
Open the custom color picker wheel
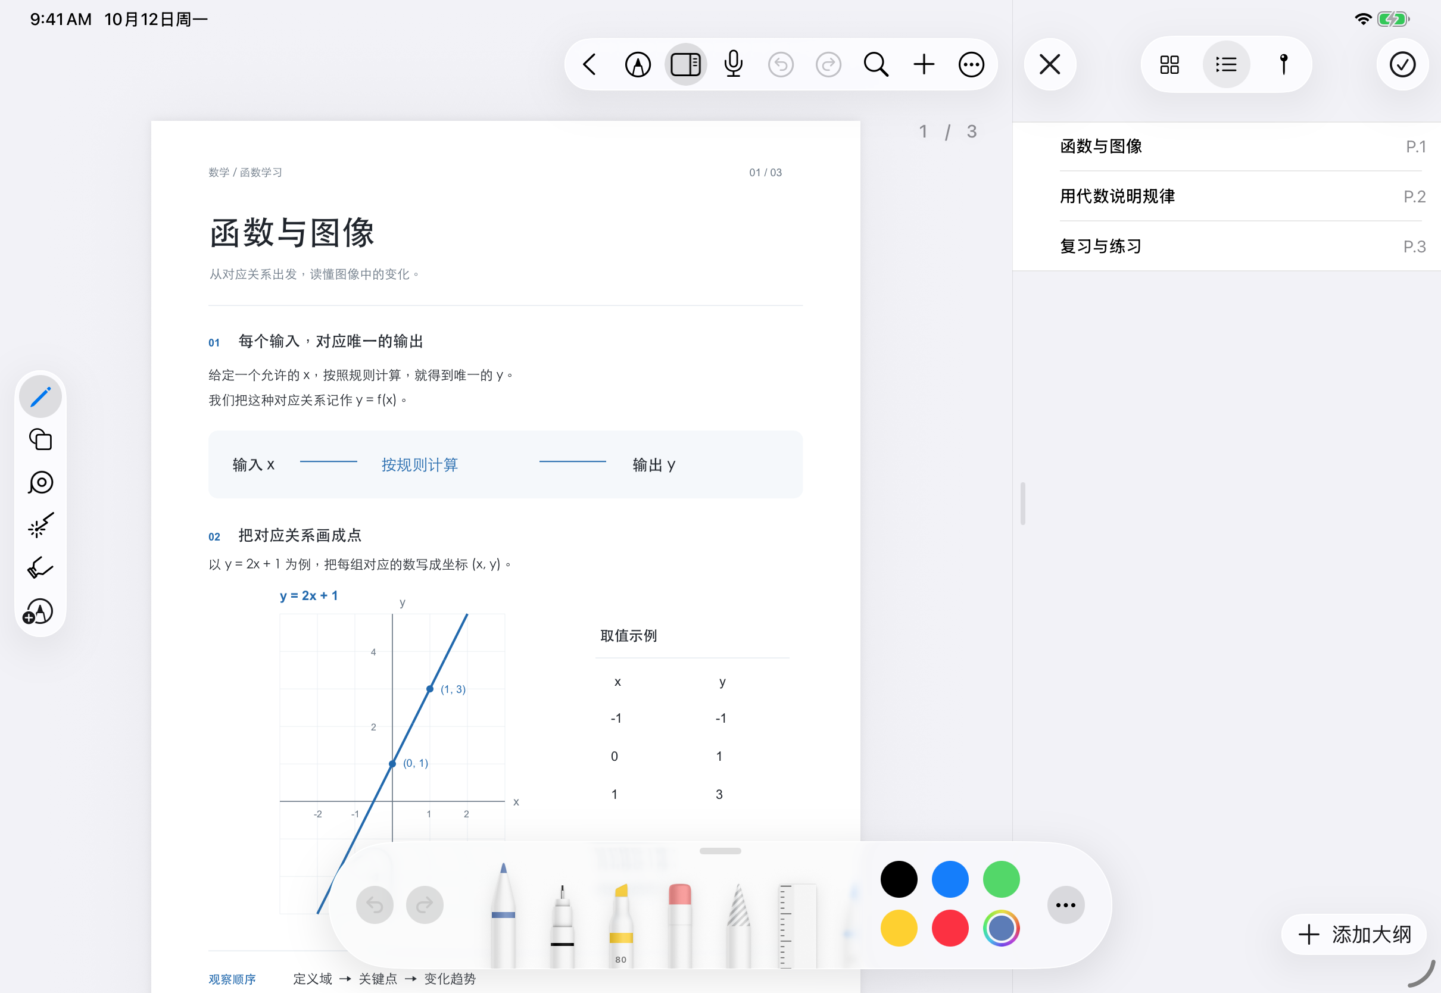(1000, 928)
